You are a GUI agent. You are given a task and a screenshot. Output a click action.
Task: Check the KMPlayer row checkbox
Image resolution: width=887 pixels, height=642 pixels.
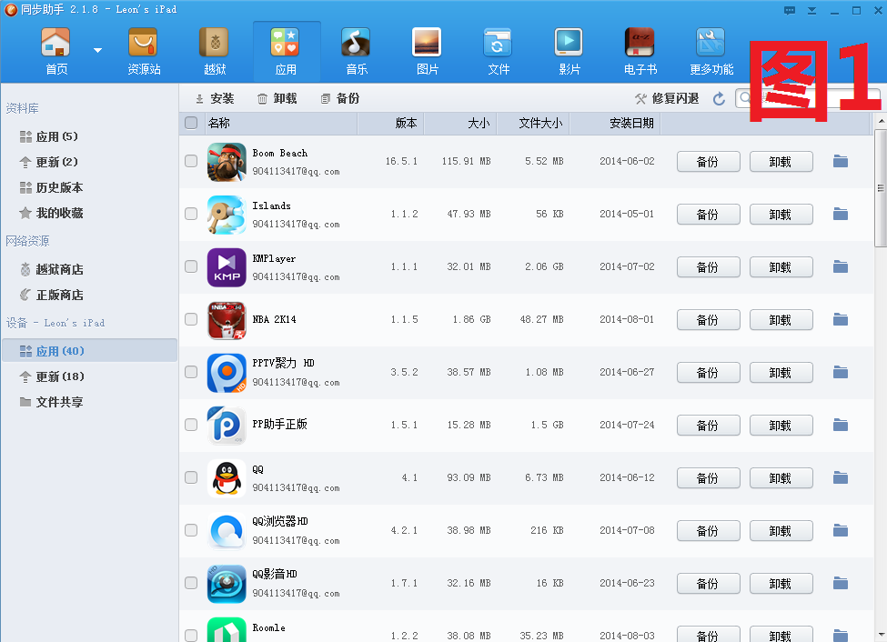point(191,266)
